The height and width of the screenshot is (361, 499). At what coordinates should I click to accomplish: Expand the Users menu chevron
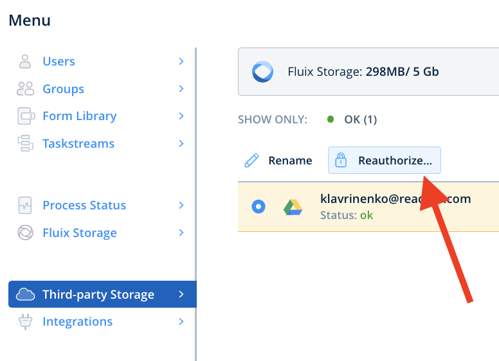coord(181,62)
